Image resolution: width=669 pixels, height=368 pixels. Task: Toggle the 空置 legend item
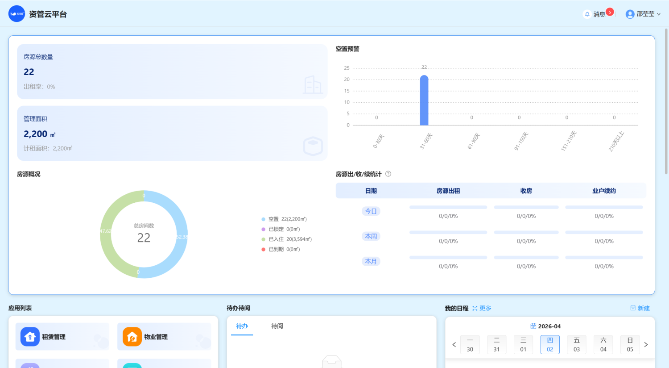(284, 219)
